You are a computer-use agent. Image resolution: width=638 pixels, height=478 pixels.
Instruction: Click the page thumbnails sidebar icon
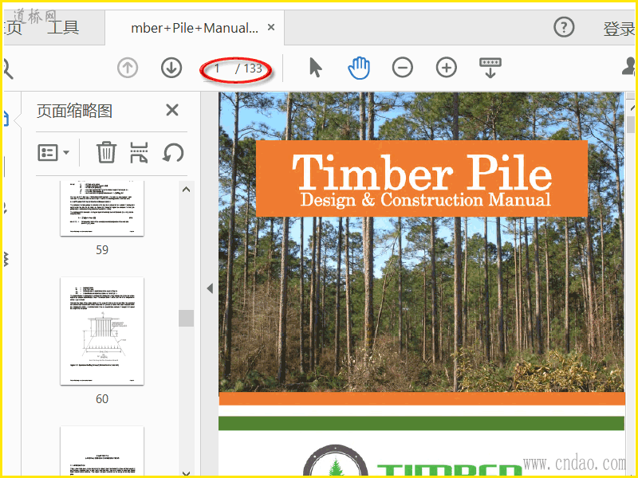6,119
